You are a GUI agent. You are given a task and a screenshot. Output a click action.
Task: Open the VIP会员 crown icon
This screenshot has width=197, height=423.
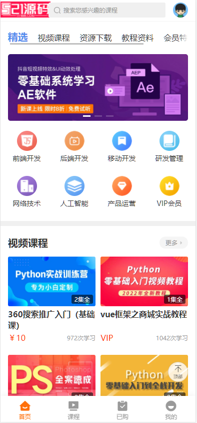pyautogui.click(x=169, y=186)
